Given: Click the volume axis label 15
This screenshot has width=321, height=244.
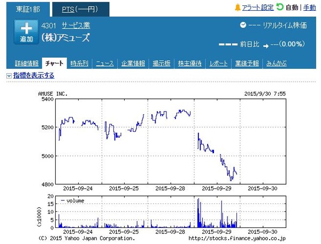Looking at the screenshot, I should (x=50, y=204).
